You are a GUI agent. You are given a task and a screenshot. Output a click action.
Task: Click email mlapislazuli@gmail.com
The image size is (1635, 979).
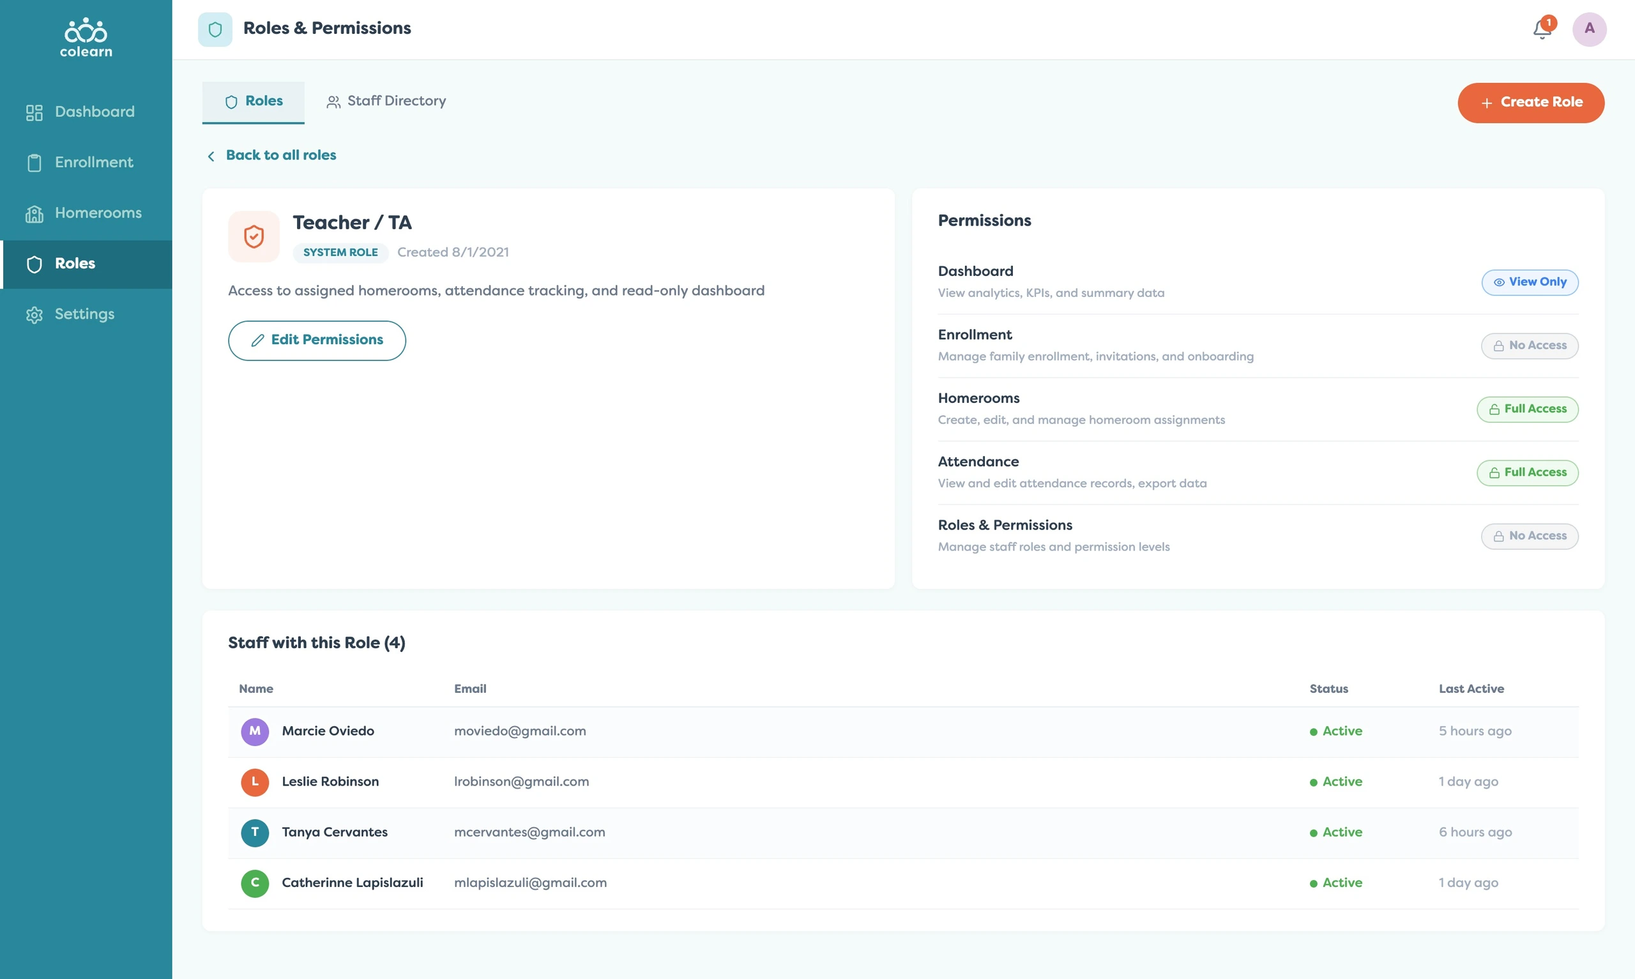pyautogui.click(x=530, y=883)
